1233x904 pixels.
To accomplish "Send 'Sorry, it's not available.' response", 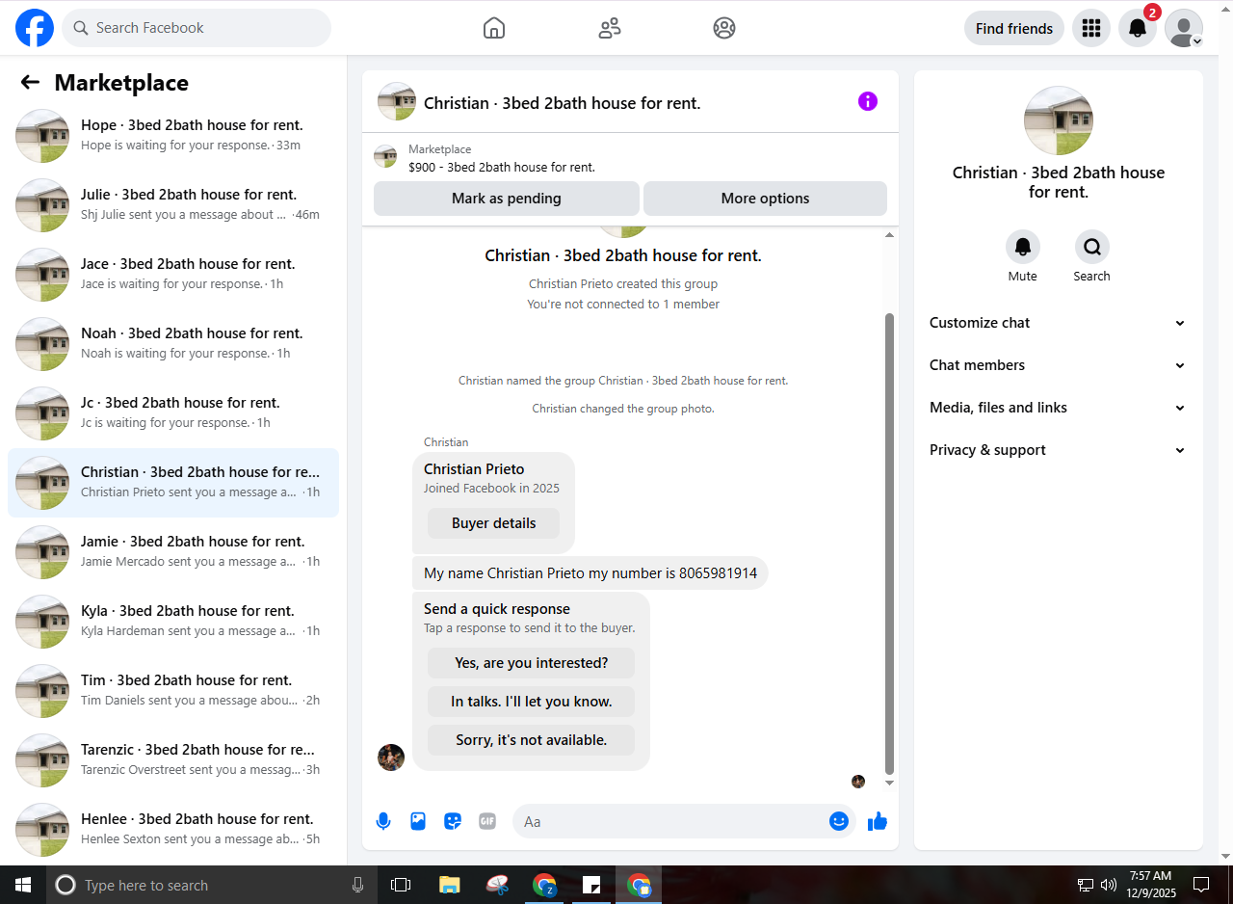I will click(531, 740).
